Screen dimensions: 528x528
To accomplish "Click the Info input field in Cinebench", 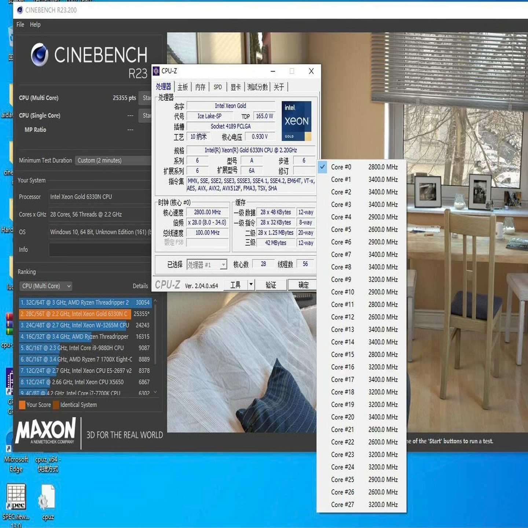I will [x=100, y=250].
